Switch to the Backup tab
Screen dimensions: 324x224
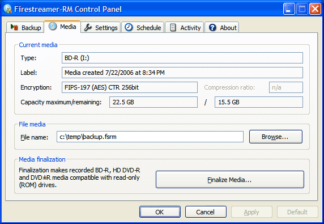(25, 27)
